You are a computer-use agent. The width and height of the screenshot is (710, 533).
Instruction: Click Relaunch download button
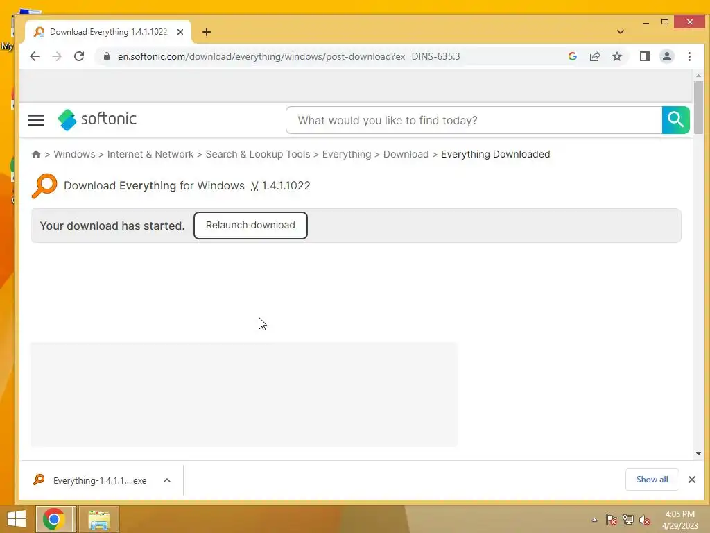coord(250,226)
